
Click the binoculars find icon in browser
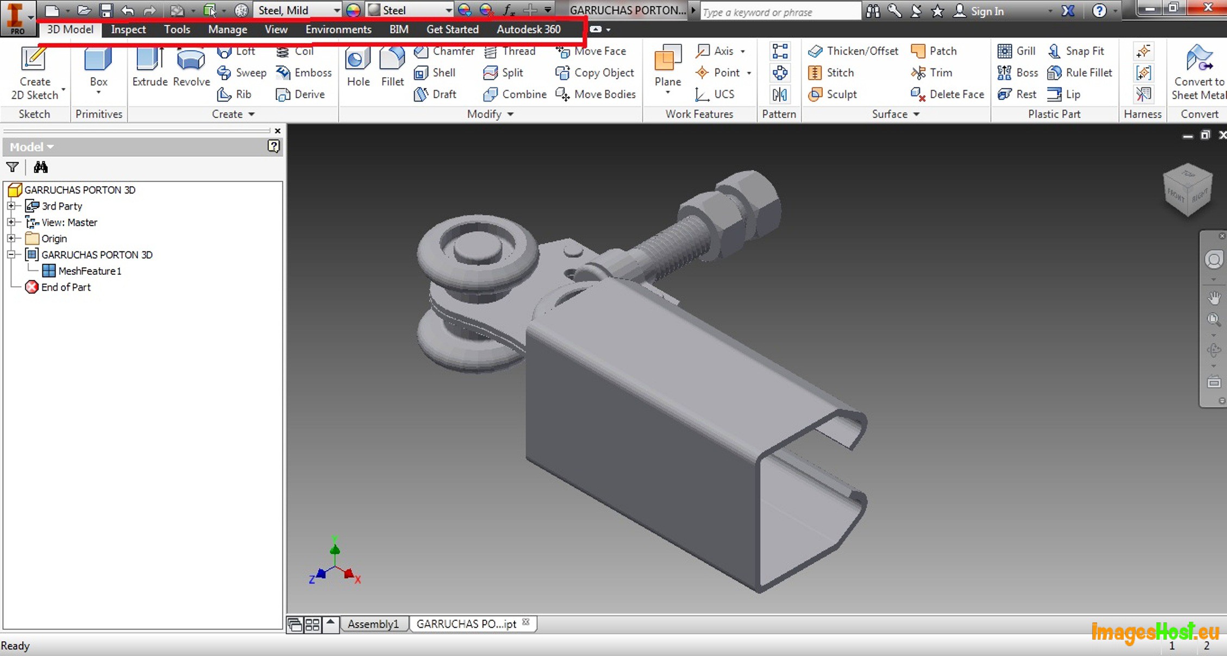41,167
